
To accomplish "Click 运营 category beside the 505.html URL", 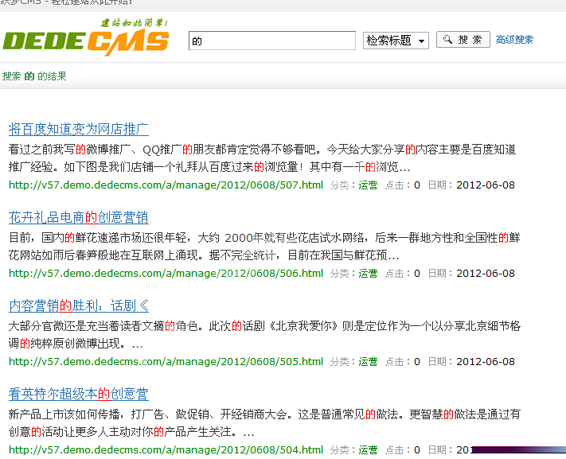I will click(368, 362).
